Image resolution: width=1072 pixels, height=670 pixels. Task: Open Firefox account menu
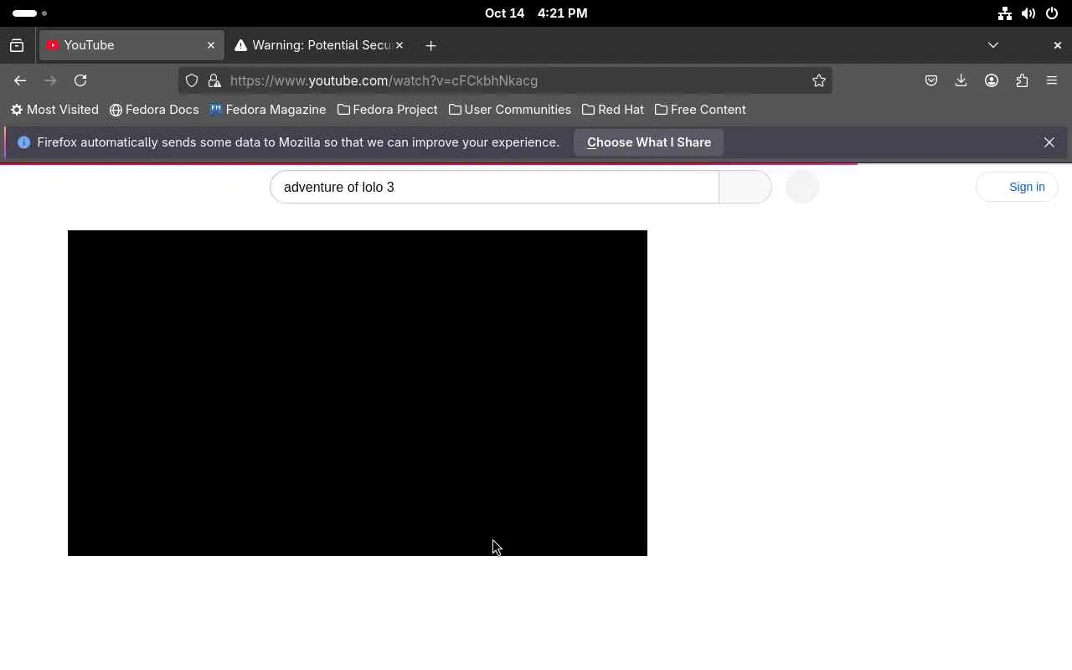click(x=992, y=80)
